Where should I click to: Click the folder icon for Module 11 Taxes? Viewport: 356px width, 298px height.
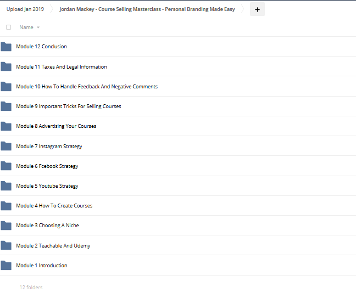tap(6, 66)
